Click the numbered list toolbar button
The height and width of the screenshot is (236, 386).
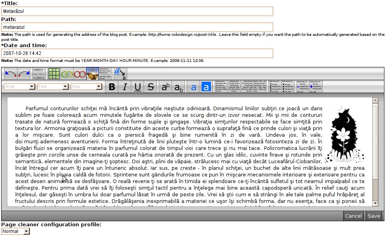click(x=274, y=86)
